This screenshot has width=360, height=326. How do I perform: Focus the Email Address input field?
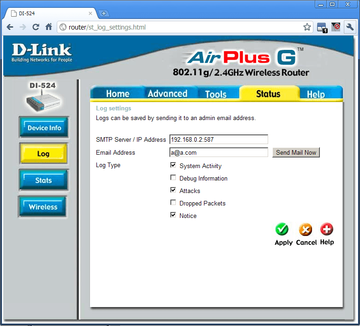[x=219, y=152]
